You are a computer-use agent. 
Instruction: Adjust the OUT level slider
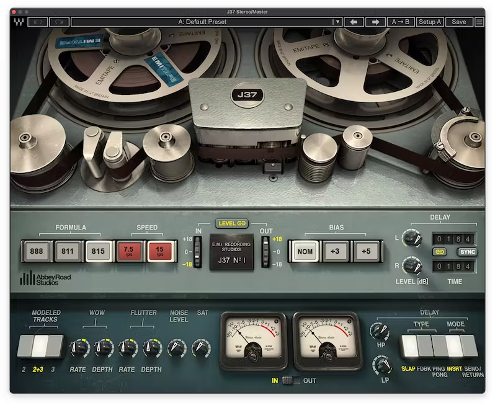point(265,252)
